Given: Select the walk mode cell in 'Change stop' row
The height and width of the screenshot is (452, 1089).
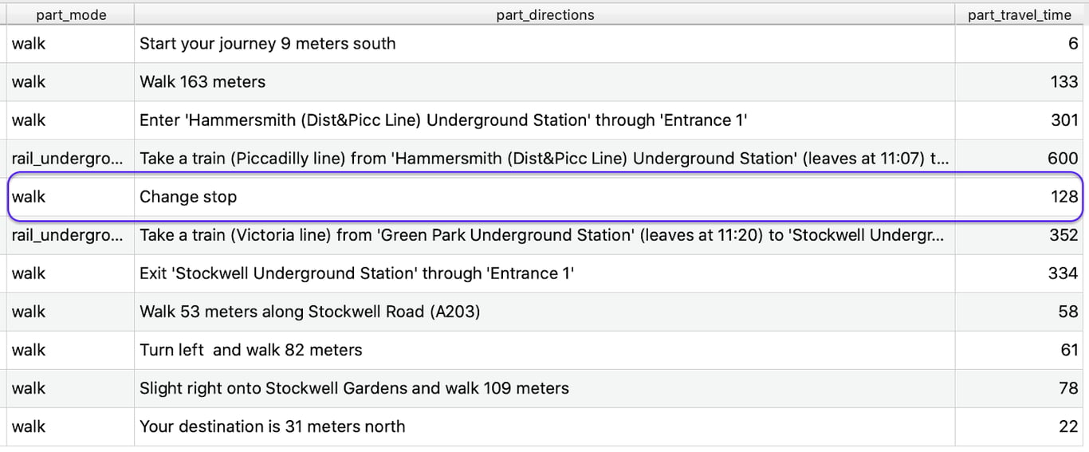Looking at the screenshot, I should (x=29, y=197).
